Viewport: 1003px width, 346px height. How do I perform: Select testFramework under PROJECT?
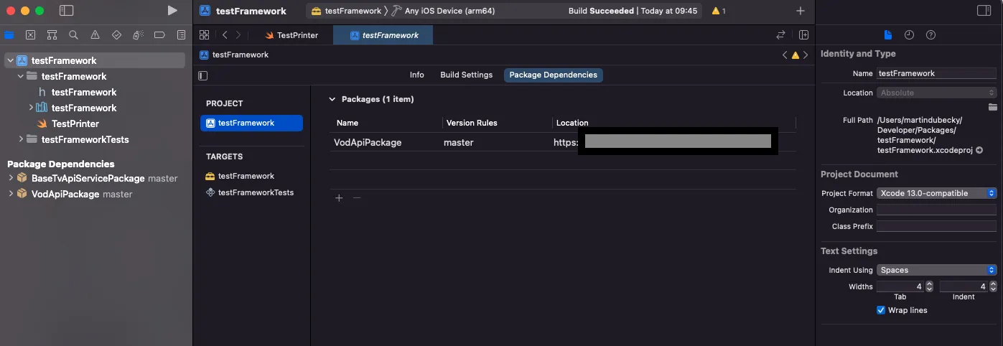251,123
